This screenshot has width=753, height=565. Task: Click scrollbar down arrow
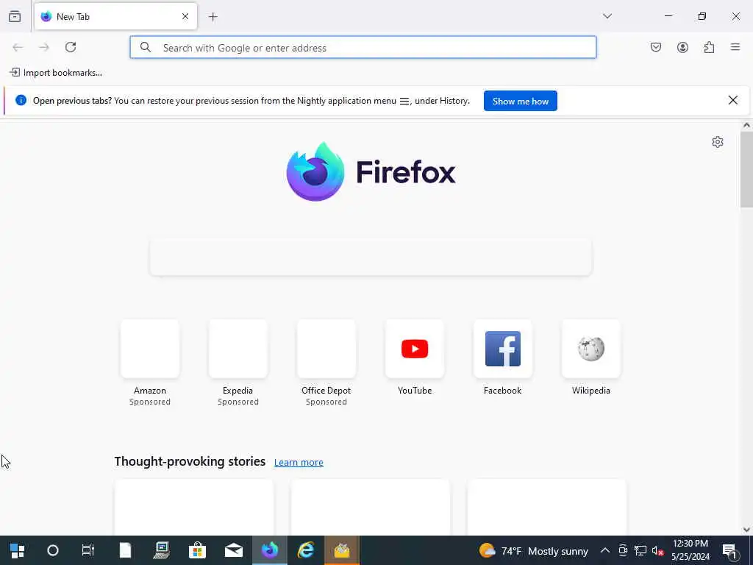(x=746, y=530)
